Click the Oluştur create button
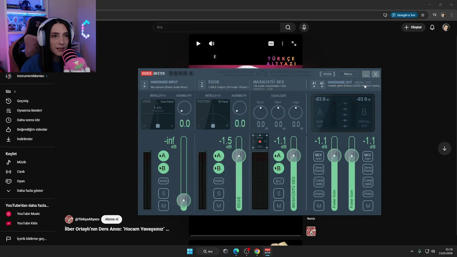 tap(413, 27)
